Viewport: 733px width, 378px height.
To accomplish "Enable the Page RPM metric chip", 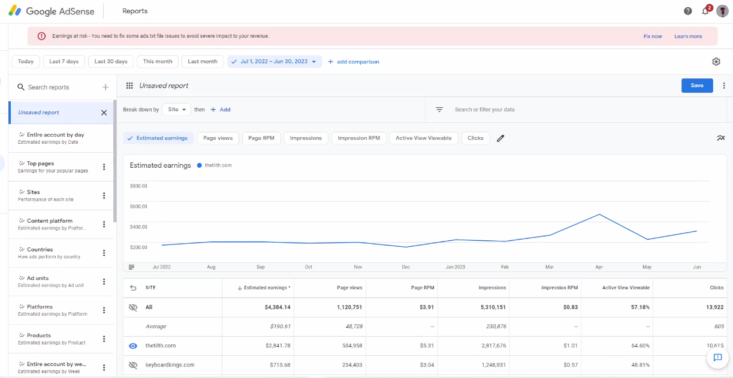I will click(261, 138).
